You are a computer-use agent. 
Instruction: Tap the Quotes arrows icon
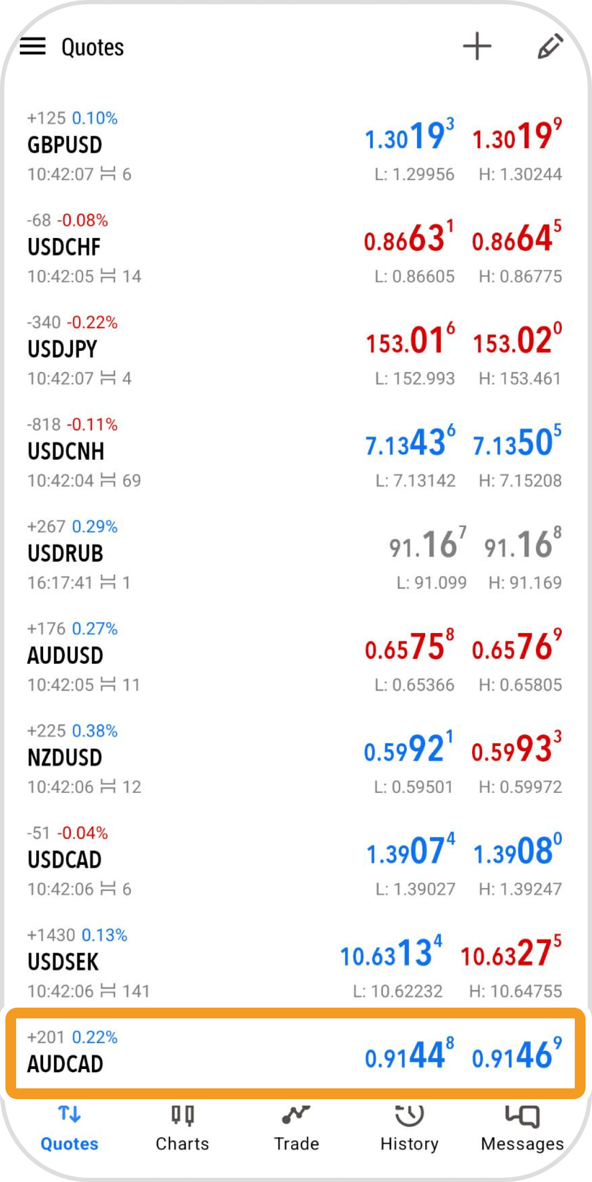click(69, 1114)
